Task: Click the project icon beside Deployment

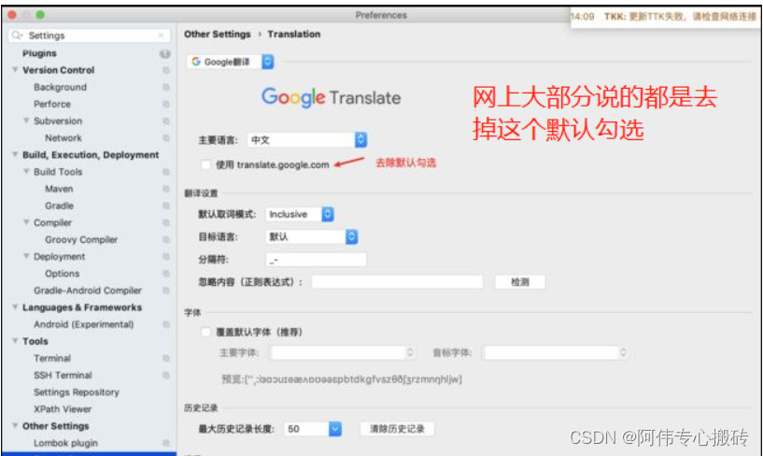Action: (x=166, y=257)
